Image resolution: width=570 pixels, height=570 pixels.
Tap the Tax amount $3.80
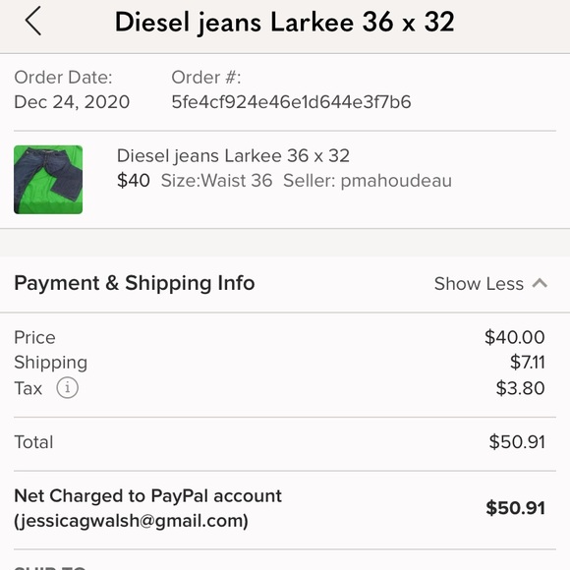coord(520,388)
